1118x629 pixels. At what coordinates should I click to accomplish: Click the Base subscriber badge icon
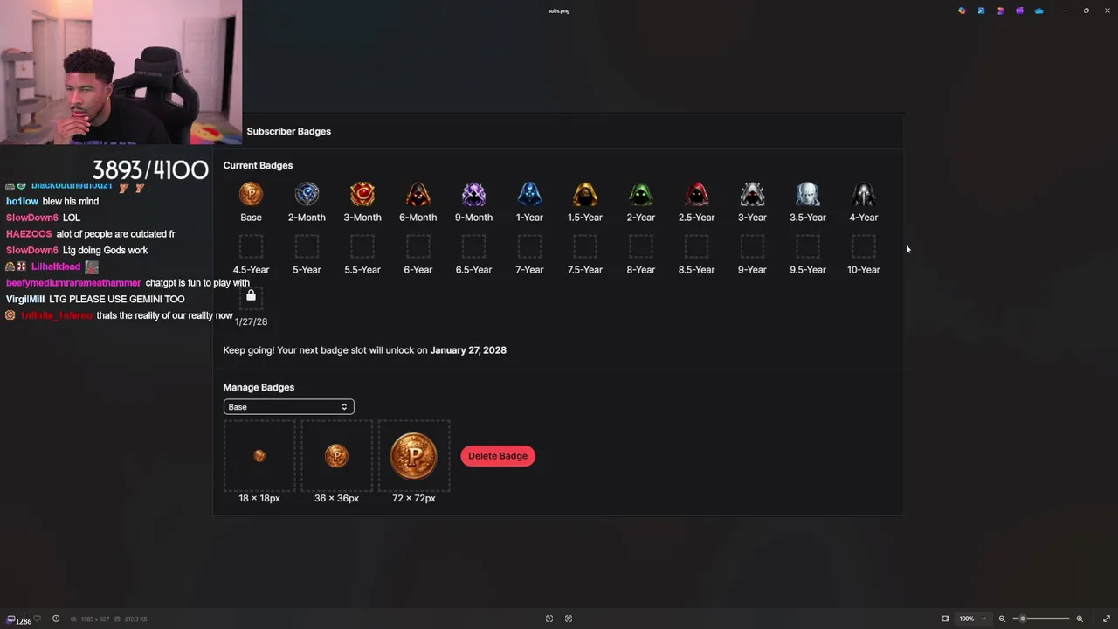251,194
